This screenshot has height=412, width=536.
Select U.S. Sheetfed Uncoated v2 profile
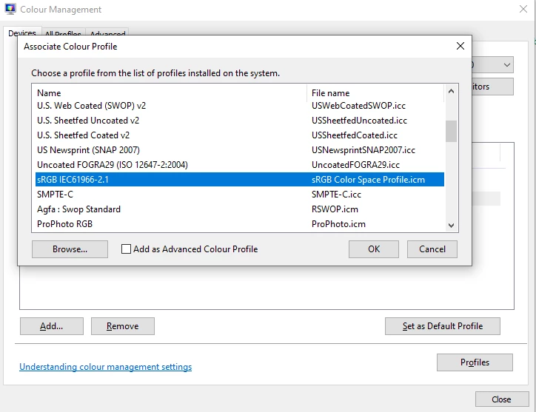click(88, 121)
